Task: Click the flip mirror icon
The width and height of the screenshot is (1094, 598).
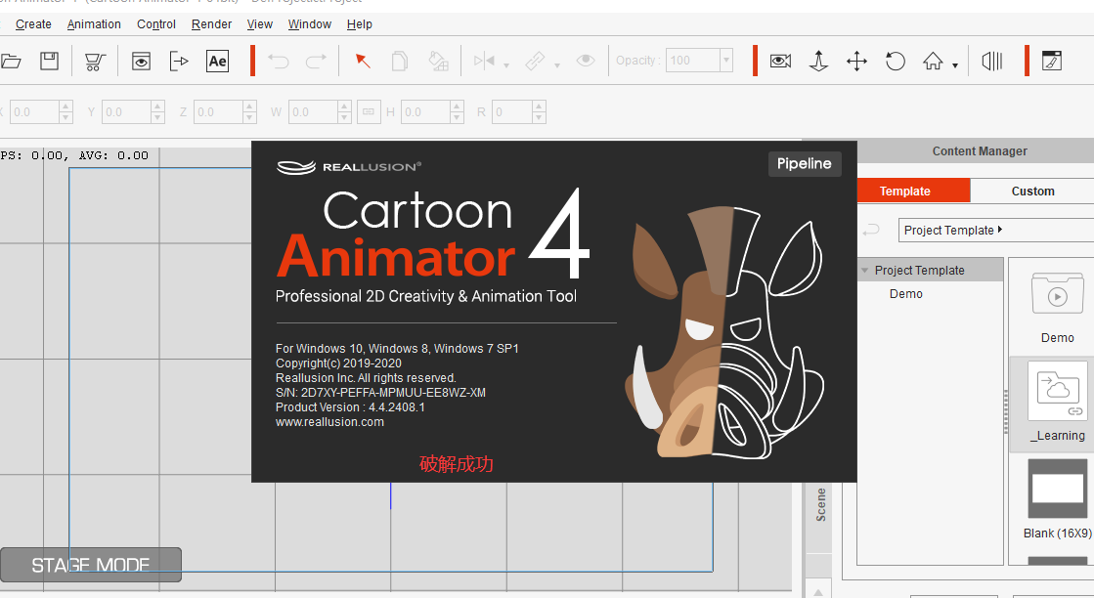Action: coord(484,62)
